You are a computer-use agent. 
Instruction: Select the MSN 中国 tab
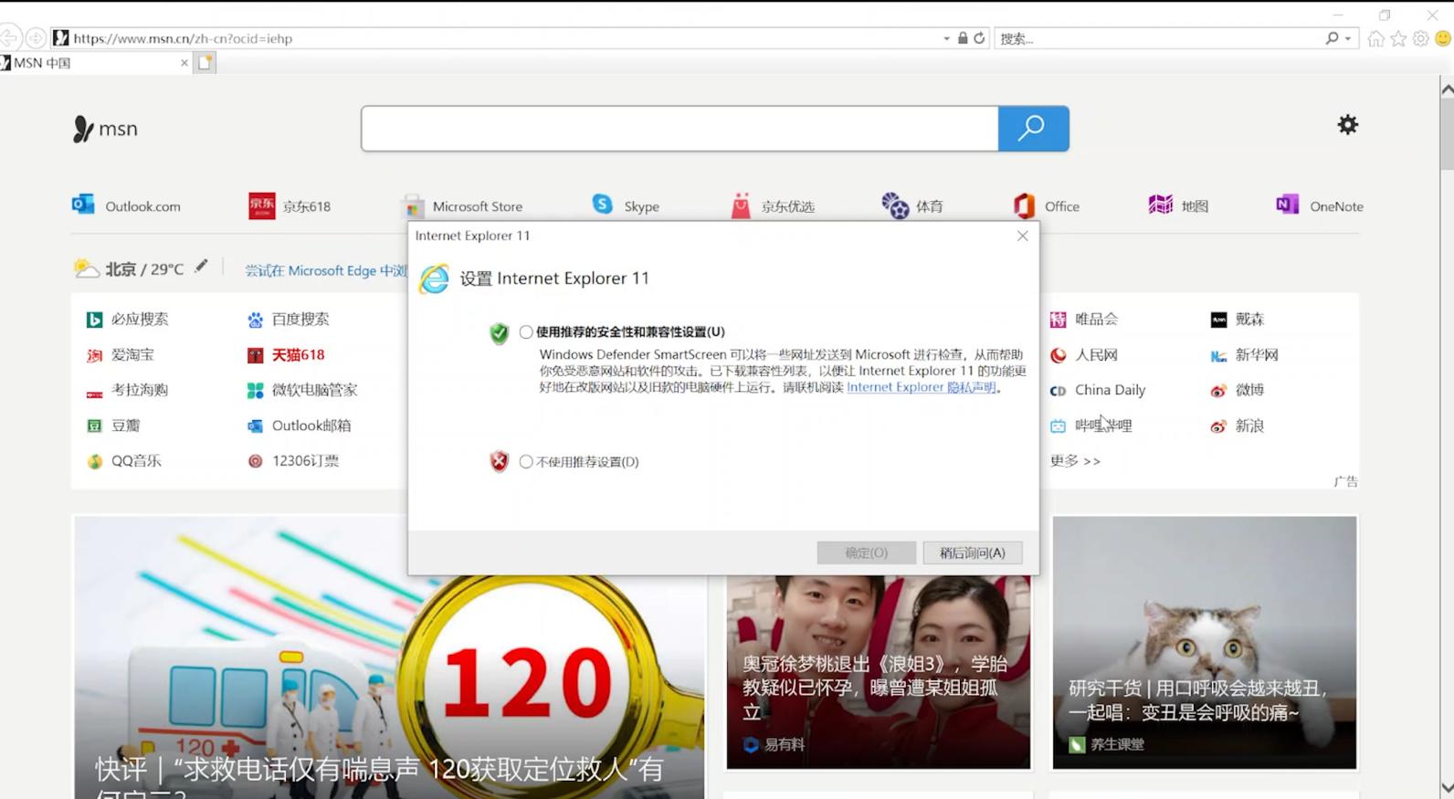pyautogui.click(x=91, y=63)
